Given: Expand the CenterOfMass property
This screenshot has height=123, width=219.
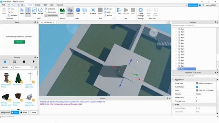Looking at the screenshot, I should click(173, 108).
